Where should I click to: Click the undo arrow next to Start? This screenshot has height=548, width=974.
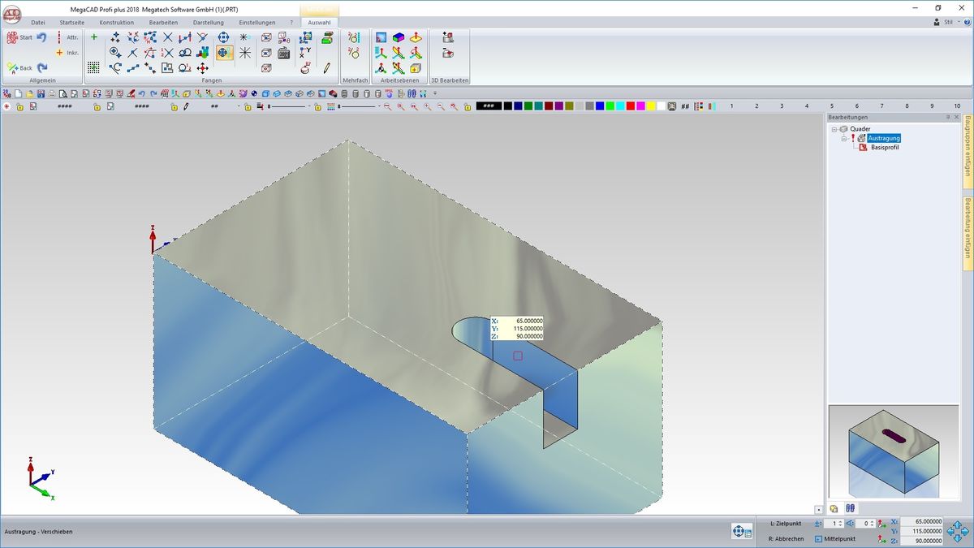point(41,37)
